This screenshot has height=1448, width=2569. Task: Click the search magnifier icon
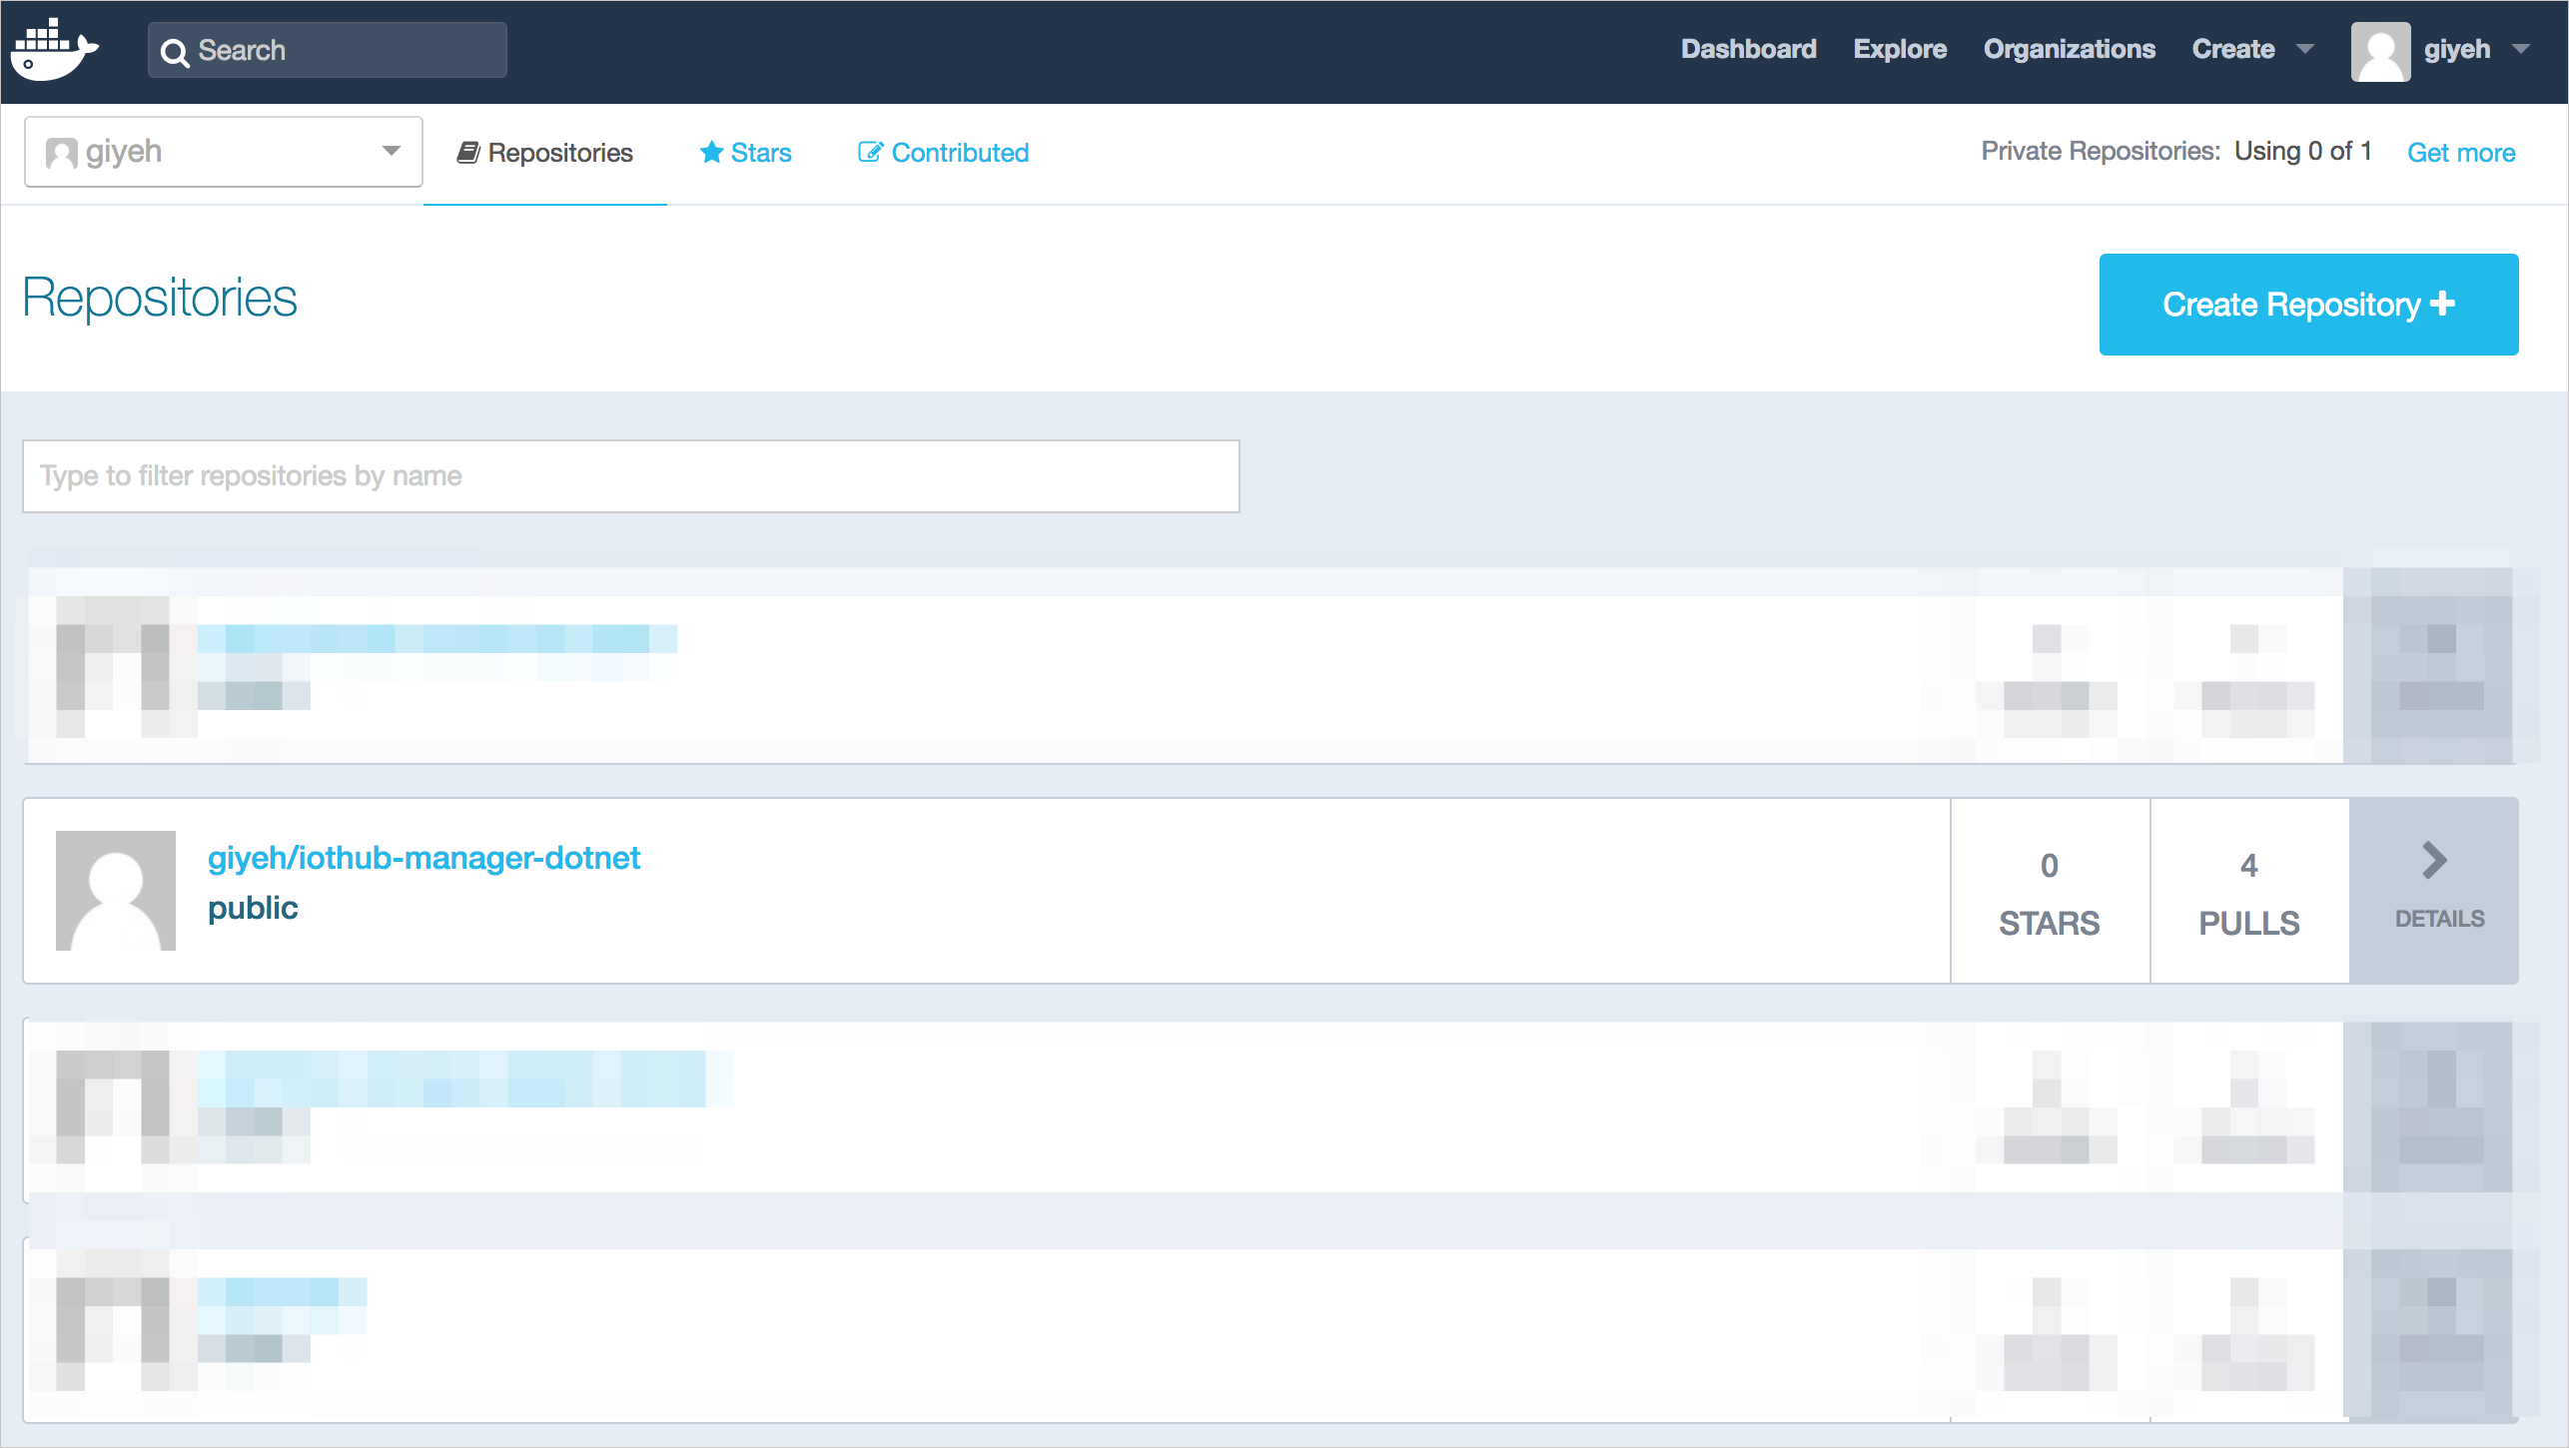(175, 52)
